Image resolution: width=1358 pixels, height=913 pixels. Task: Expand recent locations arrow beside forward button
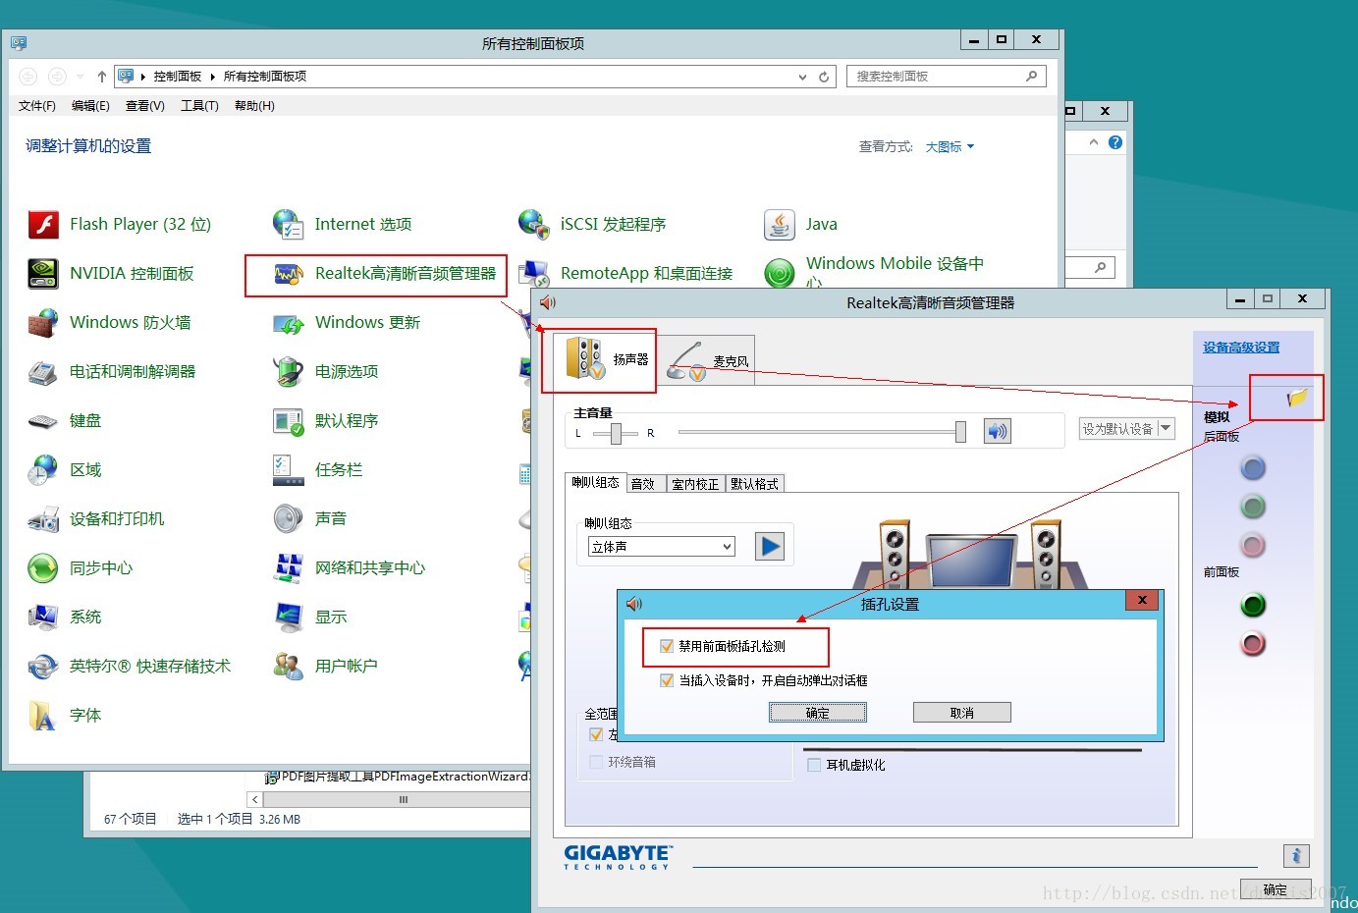point(79,77)
